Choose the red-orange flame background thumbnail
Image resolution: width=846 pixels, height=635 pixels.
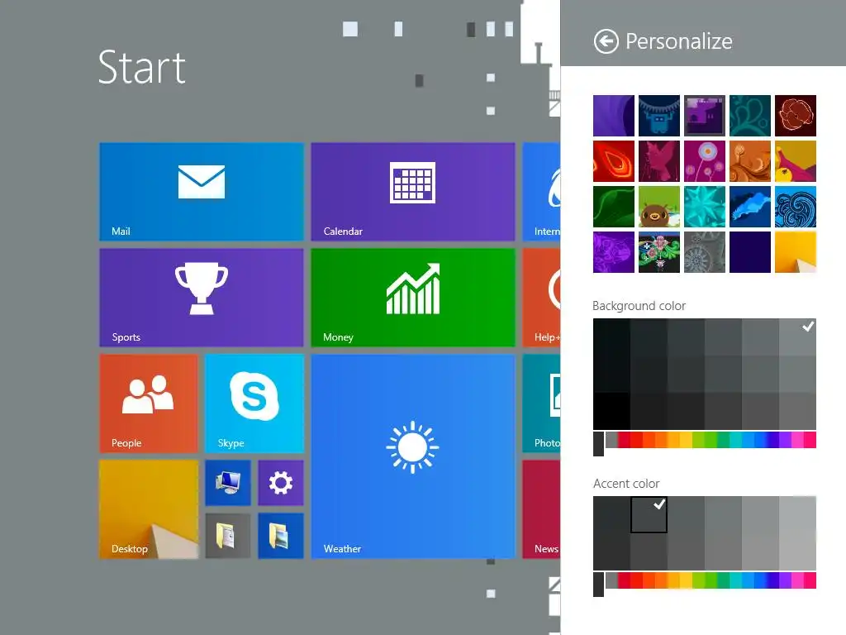pos(614,161)
